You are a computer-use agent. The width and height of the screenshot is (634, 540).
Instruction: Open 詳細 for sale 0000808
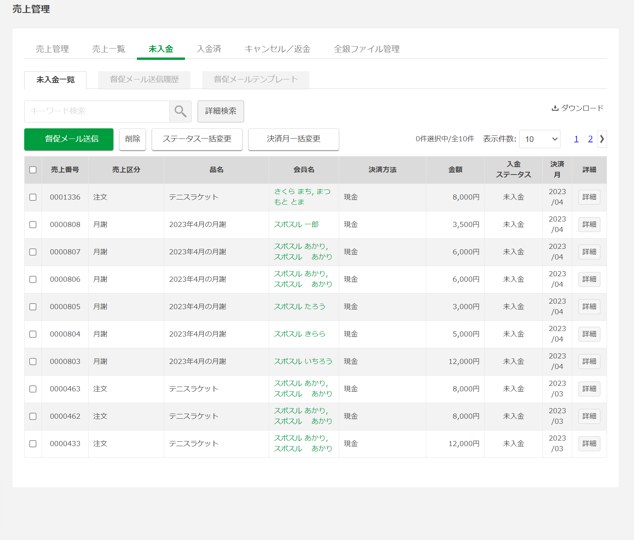click(589, 225)
